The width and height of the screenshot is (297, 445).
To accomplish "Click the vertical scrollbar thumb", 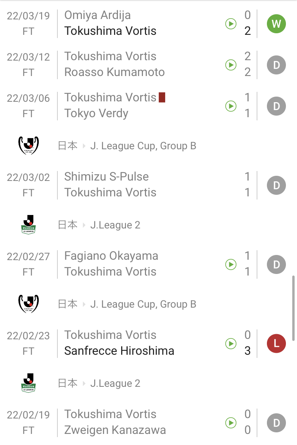I will point(293,308).
